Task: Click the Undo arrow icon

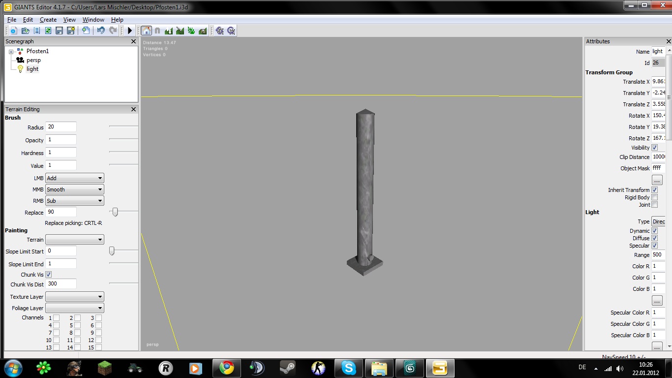Action: coord(101,31)
